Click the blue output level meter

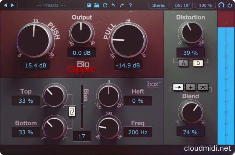[226, 86]
